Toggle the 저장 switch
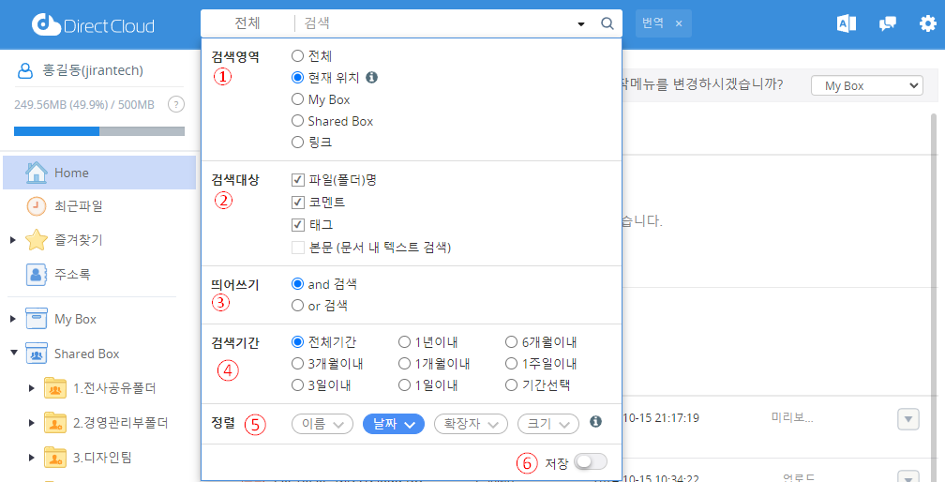Image resolution: width=945 pixels, height=482 pixels. 591,462
